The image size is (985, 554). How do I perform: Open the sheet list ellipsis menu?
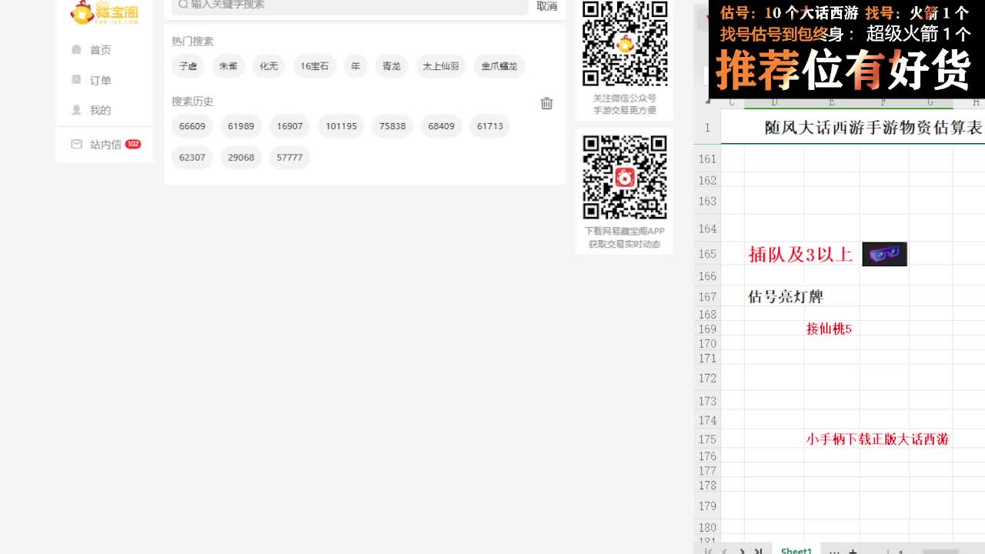(x=834, y=550)
